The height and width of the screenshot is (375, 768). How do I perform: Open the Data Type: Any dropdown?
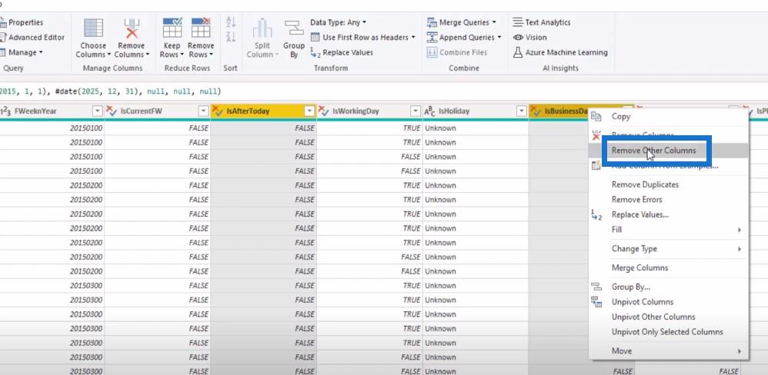(338, 22)
